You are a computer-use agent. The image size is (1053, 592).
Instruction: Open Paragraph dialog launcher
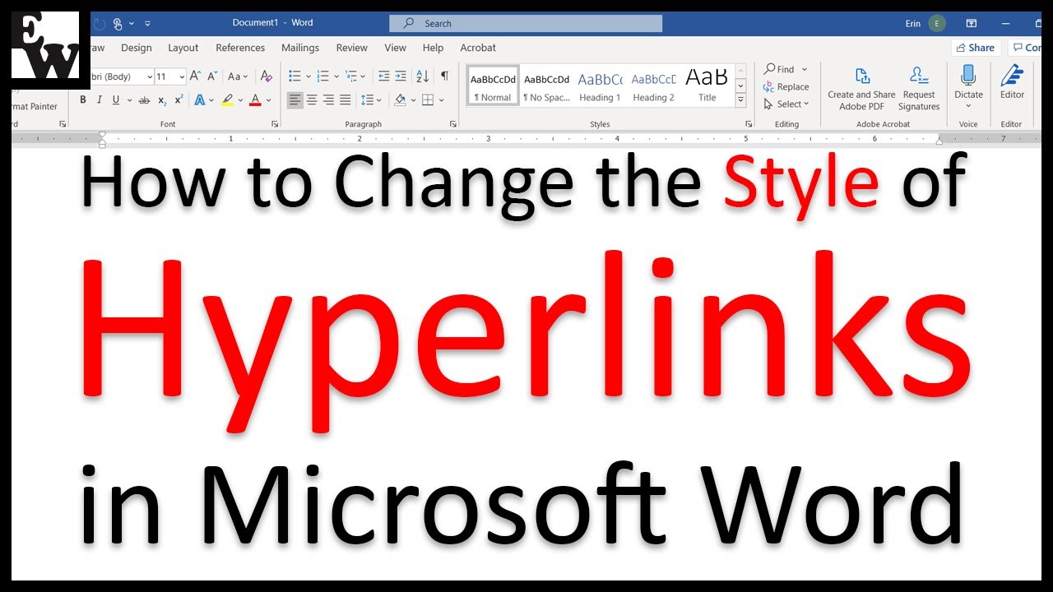coord(453,124)
